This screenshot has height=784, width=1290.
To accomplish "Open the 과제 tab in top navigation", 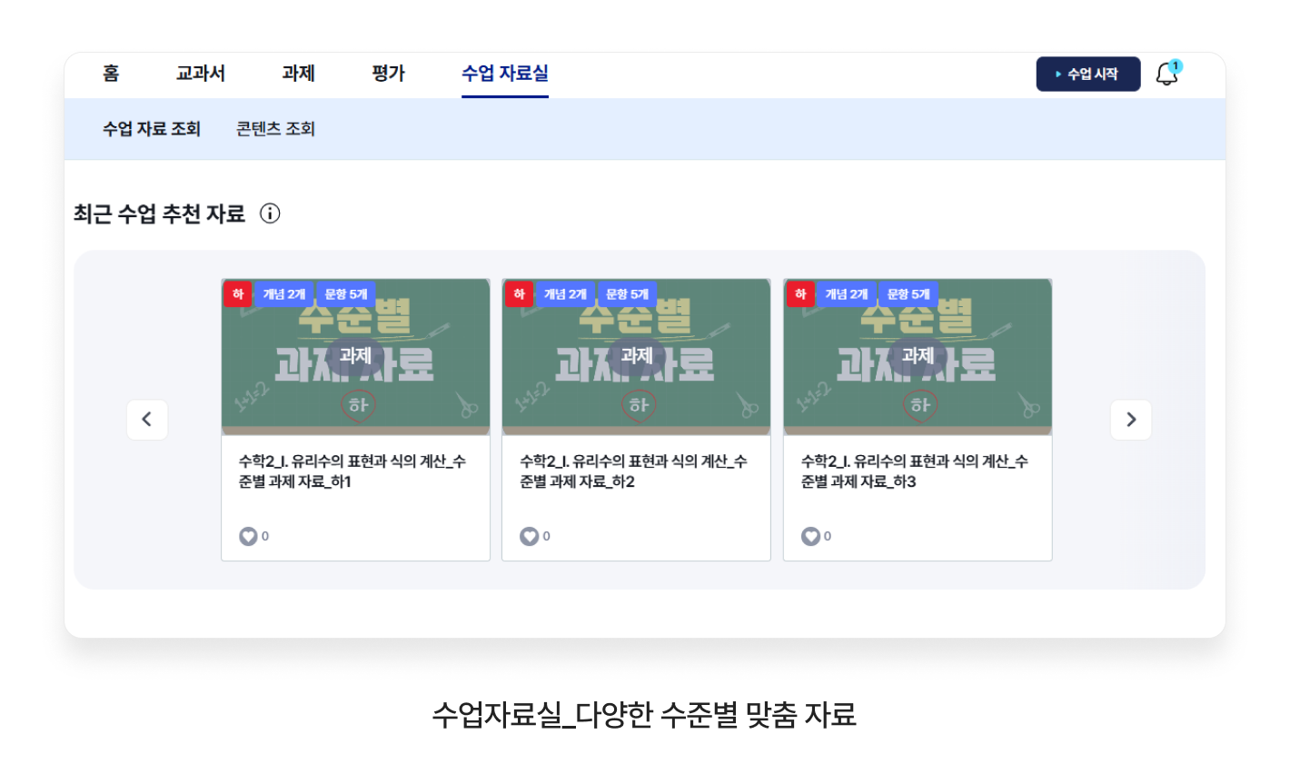I will point(298,74).
